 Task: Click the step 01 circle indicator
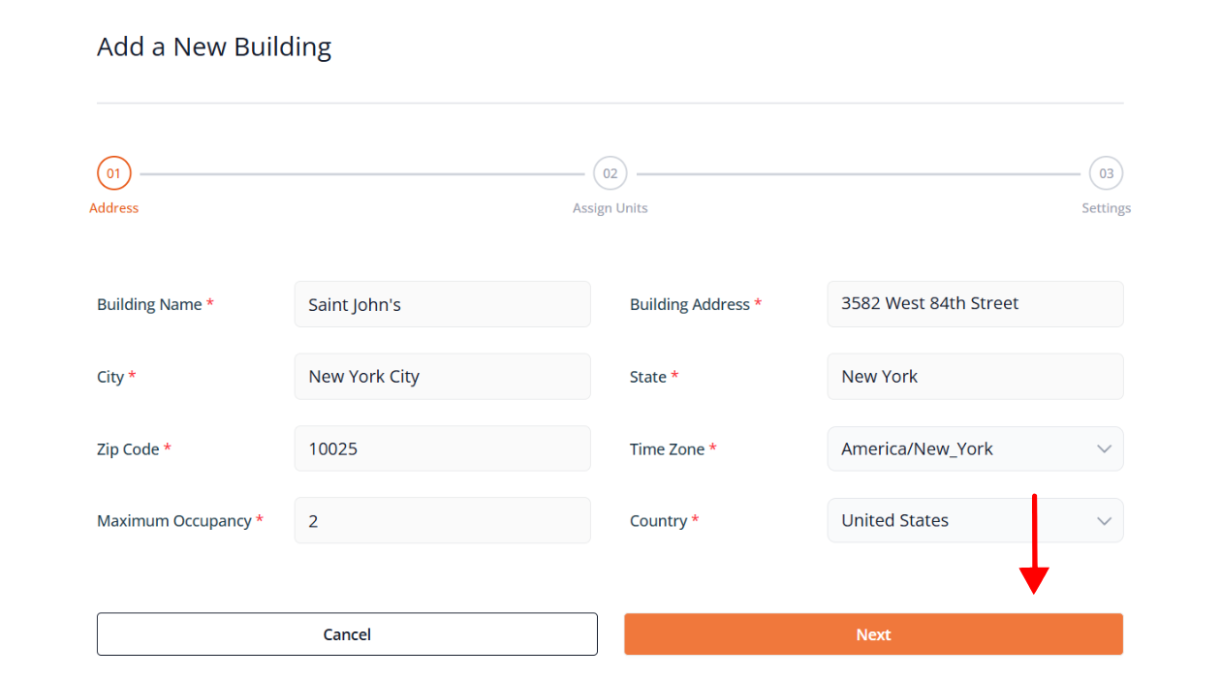coord(114,173)
